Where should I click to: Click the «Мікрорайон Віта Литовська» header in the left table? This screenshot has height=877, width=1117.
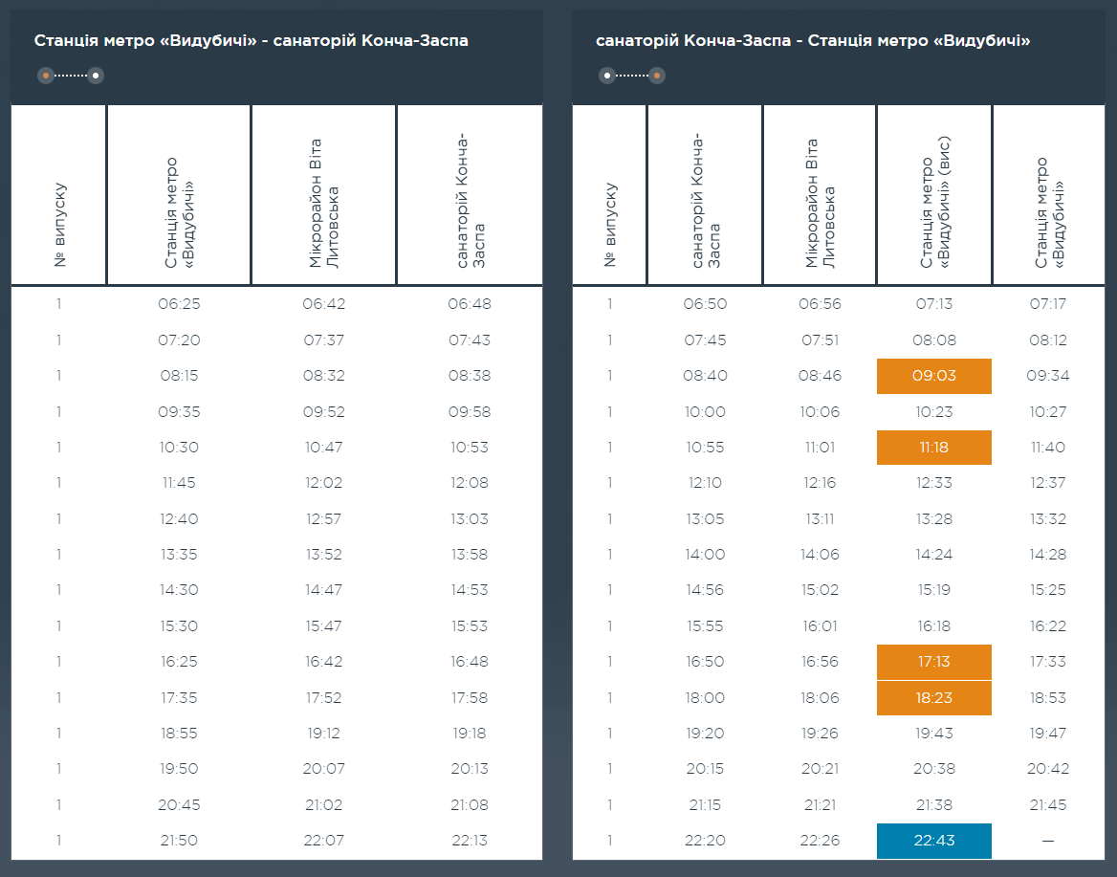(x=324, y=203)
